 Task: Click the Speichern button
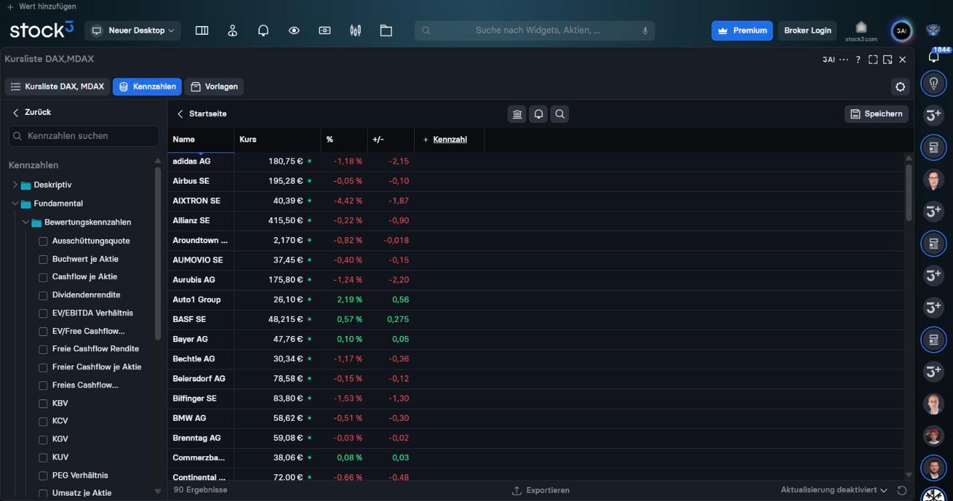877,114
